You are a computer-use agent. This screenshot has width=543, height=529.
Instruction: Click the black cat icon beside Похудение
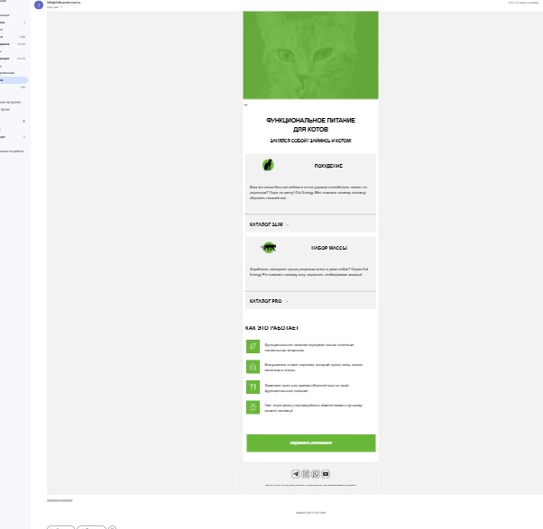[x=268, y=165]
